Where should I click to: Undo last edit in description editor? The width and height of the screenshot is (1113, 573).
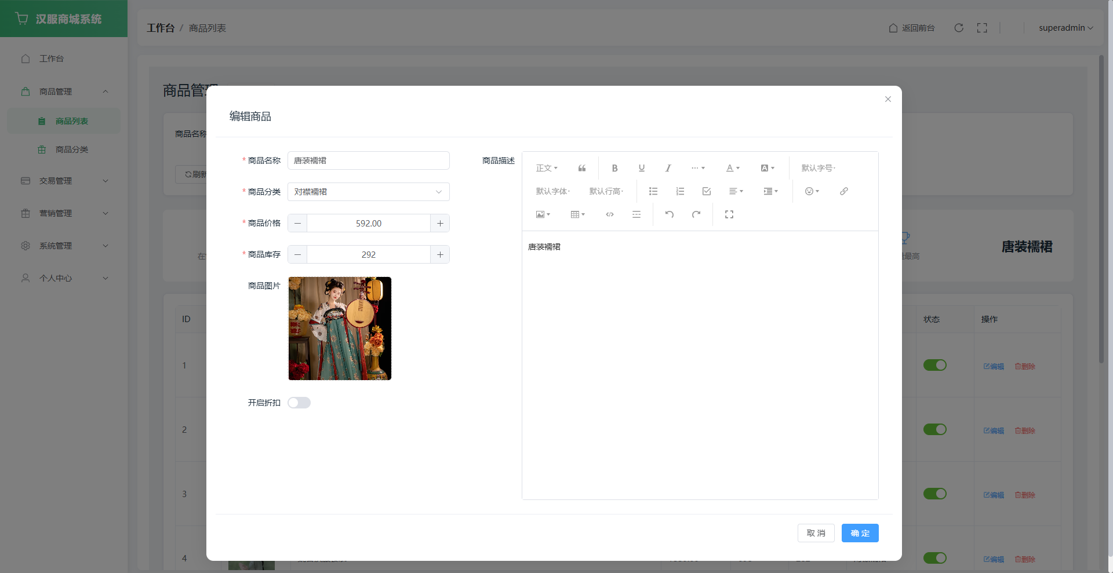click(x=669, y=214)
